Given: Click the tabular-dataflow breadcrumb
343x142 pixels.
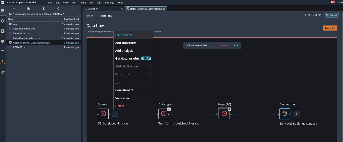Looking at the screenshot, I should pos(53,14).
